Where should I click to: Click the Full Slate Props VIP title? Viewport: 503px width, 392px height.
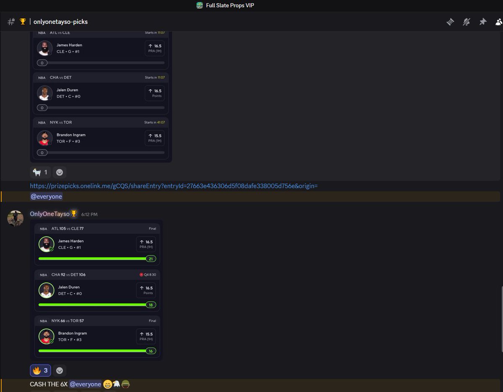(x=230, y=5)
